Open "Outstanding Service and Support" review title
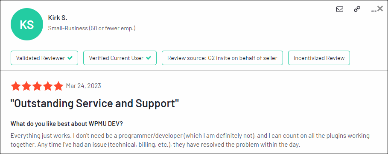The image size is (388, 154). 95,104
